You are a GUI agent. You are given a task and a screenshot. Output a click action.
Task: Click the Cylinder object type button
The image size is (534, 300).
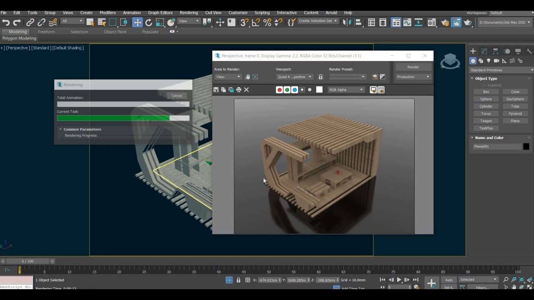486,106
